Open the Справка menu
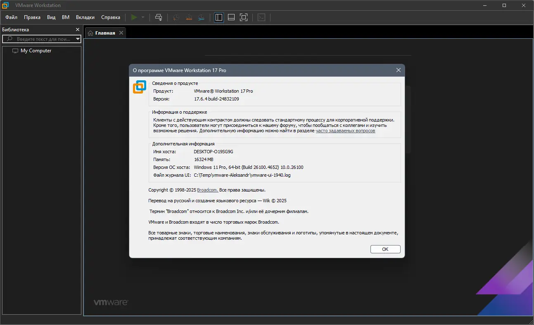The height and width of the screenshot is (325, 534). [x=111, y=17]
